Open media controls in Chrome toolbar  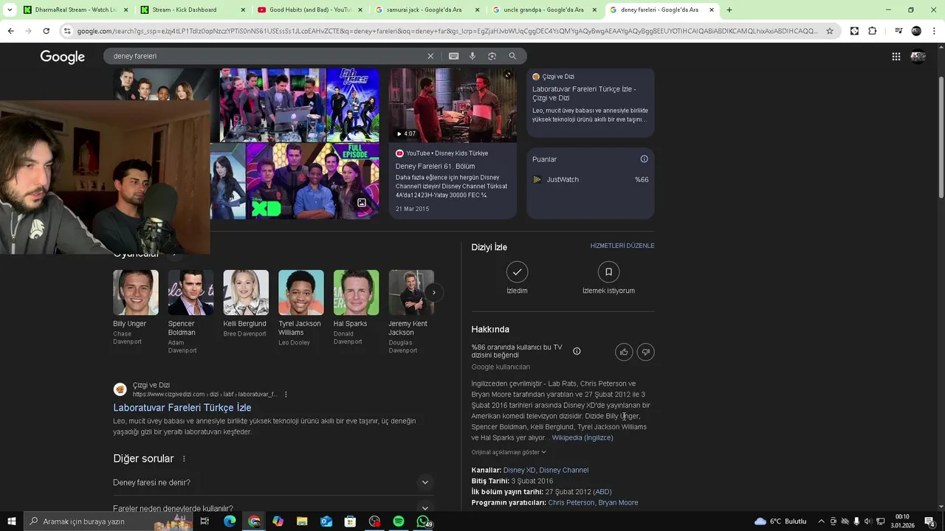898,31
